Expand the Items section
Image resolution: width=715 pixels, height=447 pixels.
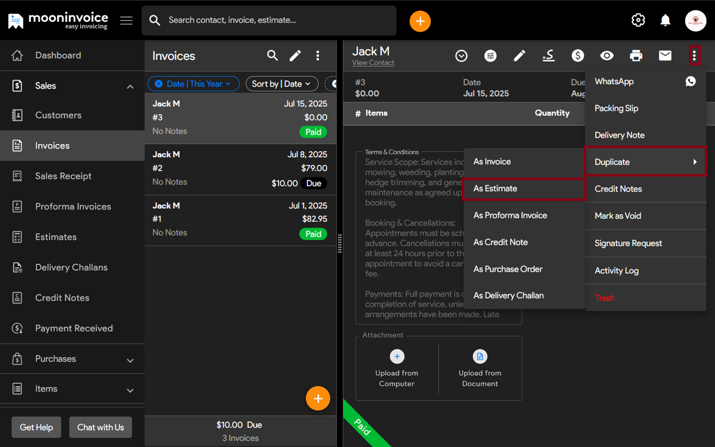130,391
